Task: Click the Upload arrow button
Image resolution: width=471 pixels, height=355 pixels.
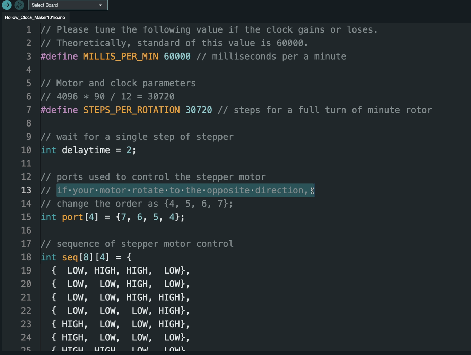Action: coord(7,5)
